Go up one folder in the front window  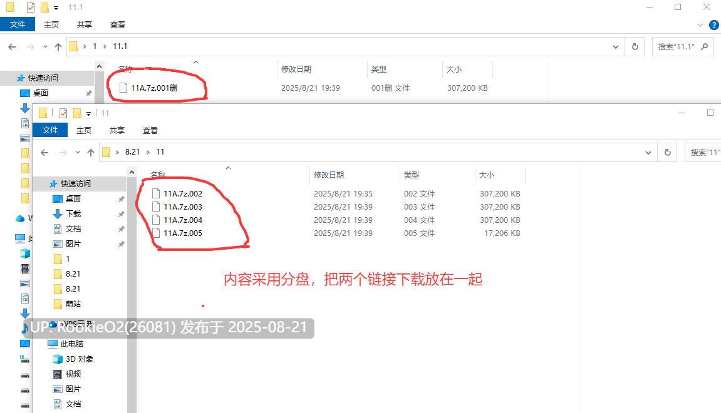tap(91, 153)
